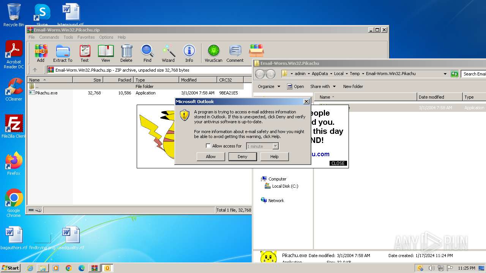Open the Tools menu in WinRAR
The height and width of the screenshot is (273, 486).
pyautogui.click(x=68, y=37)
